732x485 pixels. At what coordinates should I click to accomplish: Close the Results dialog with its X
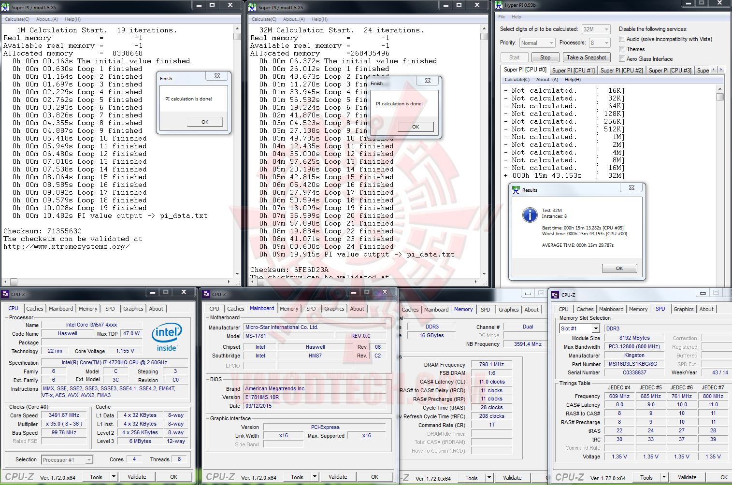632,188
